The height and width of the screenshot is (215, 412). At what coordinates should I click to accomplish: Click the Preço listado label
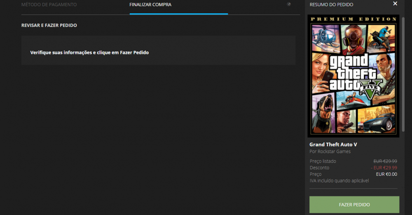pyautogui.click(x=323, y=161)
